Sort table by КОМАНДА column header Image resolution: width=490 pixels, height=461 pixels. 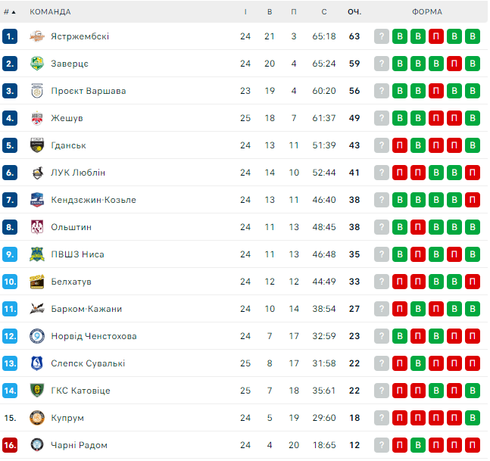click(x=50, y=12)
